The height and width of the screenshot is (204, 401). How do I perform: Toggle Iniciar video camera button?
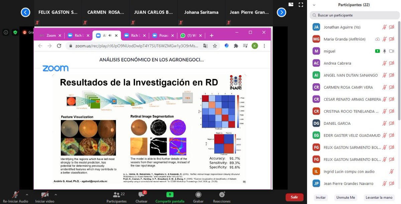[45, 197]
